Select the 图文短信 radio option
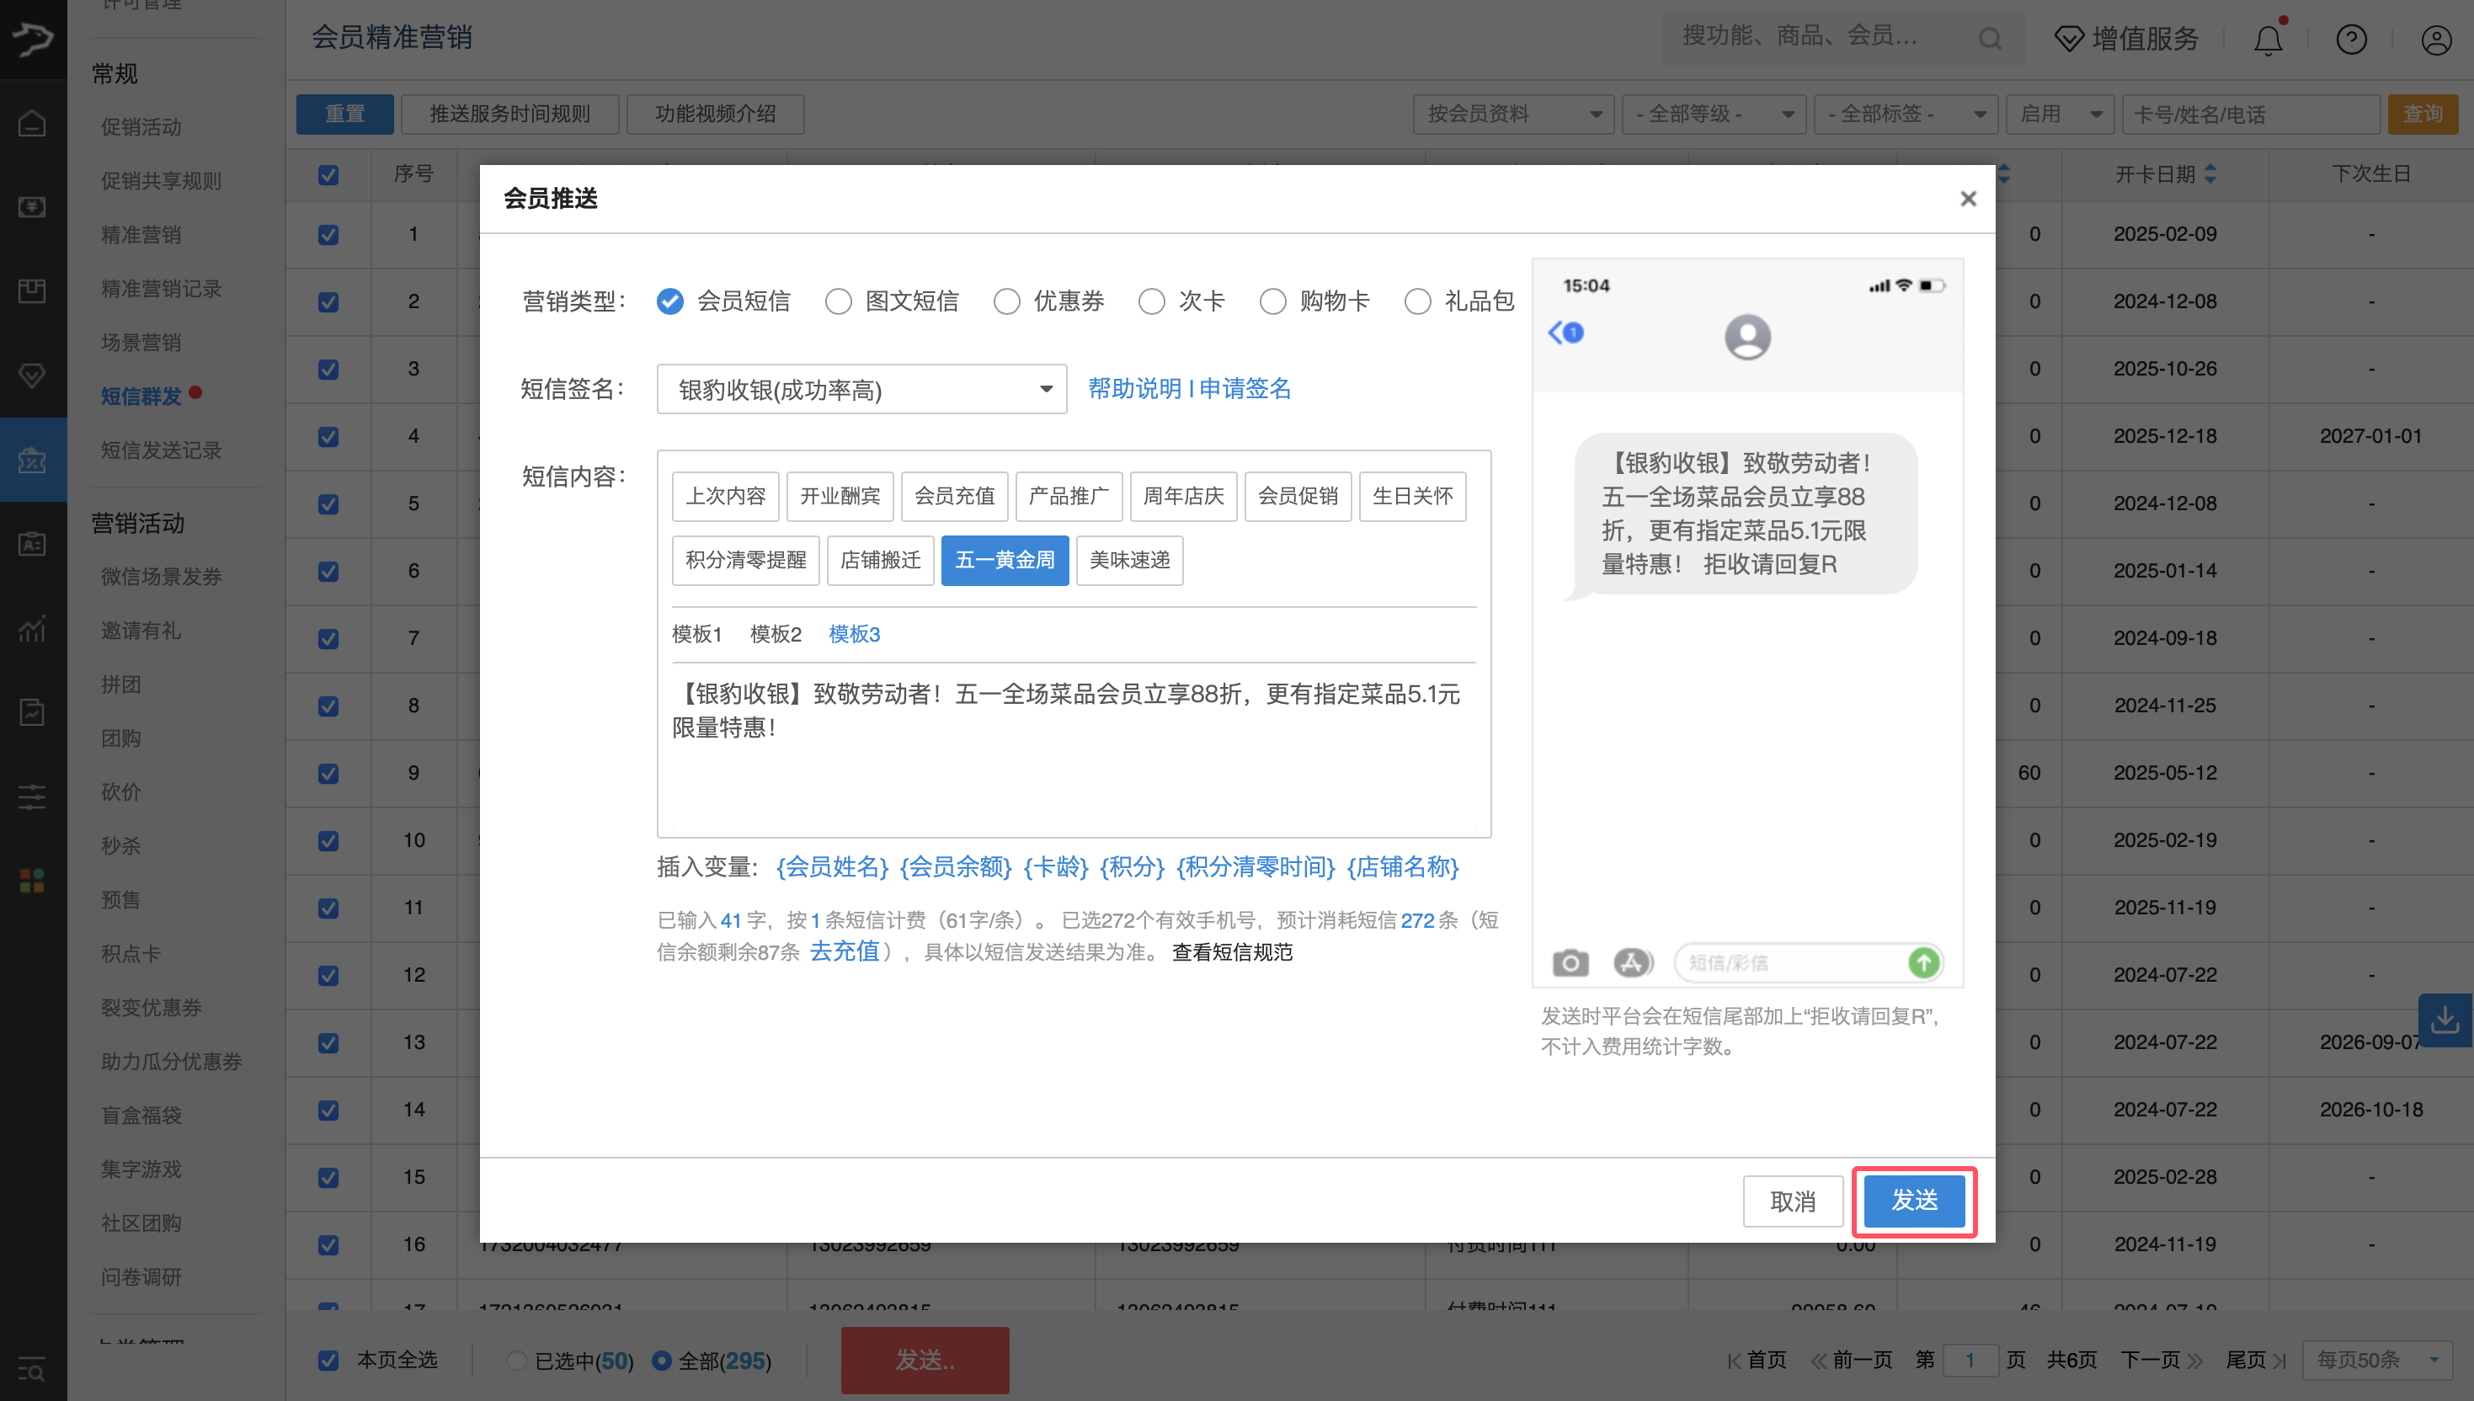This screenshot has height=1401, width=2474. pos(838,302)
